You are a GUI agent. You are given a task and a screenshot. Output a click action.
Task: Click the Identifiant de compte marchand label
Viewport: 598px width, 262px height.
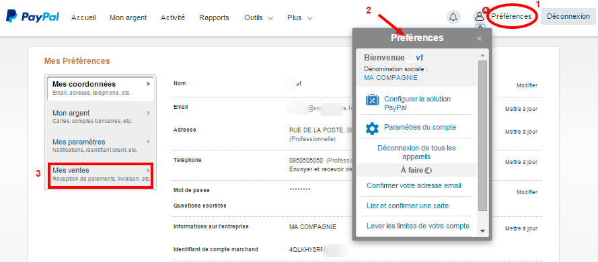(215, 249)
